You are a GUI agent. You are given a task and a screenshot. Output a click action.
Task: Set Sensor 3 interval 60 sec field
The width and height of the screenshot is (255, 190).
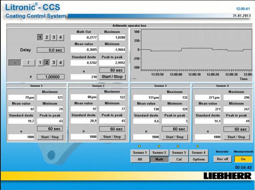(175, 129)
